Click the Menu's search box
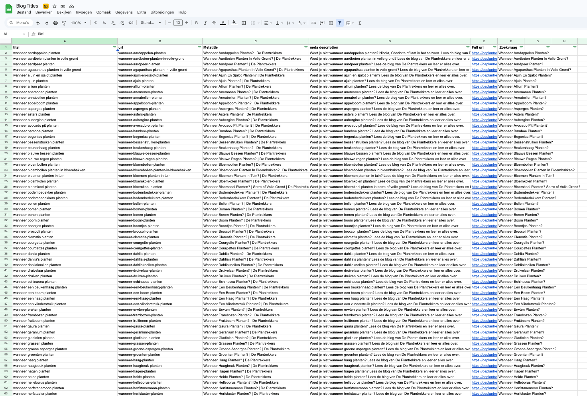This screenshot has width=587, height=396. pos(19,23)
